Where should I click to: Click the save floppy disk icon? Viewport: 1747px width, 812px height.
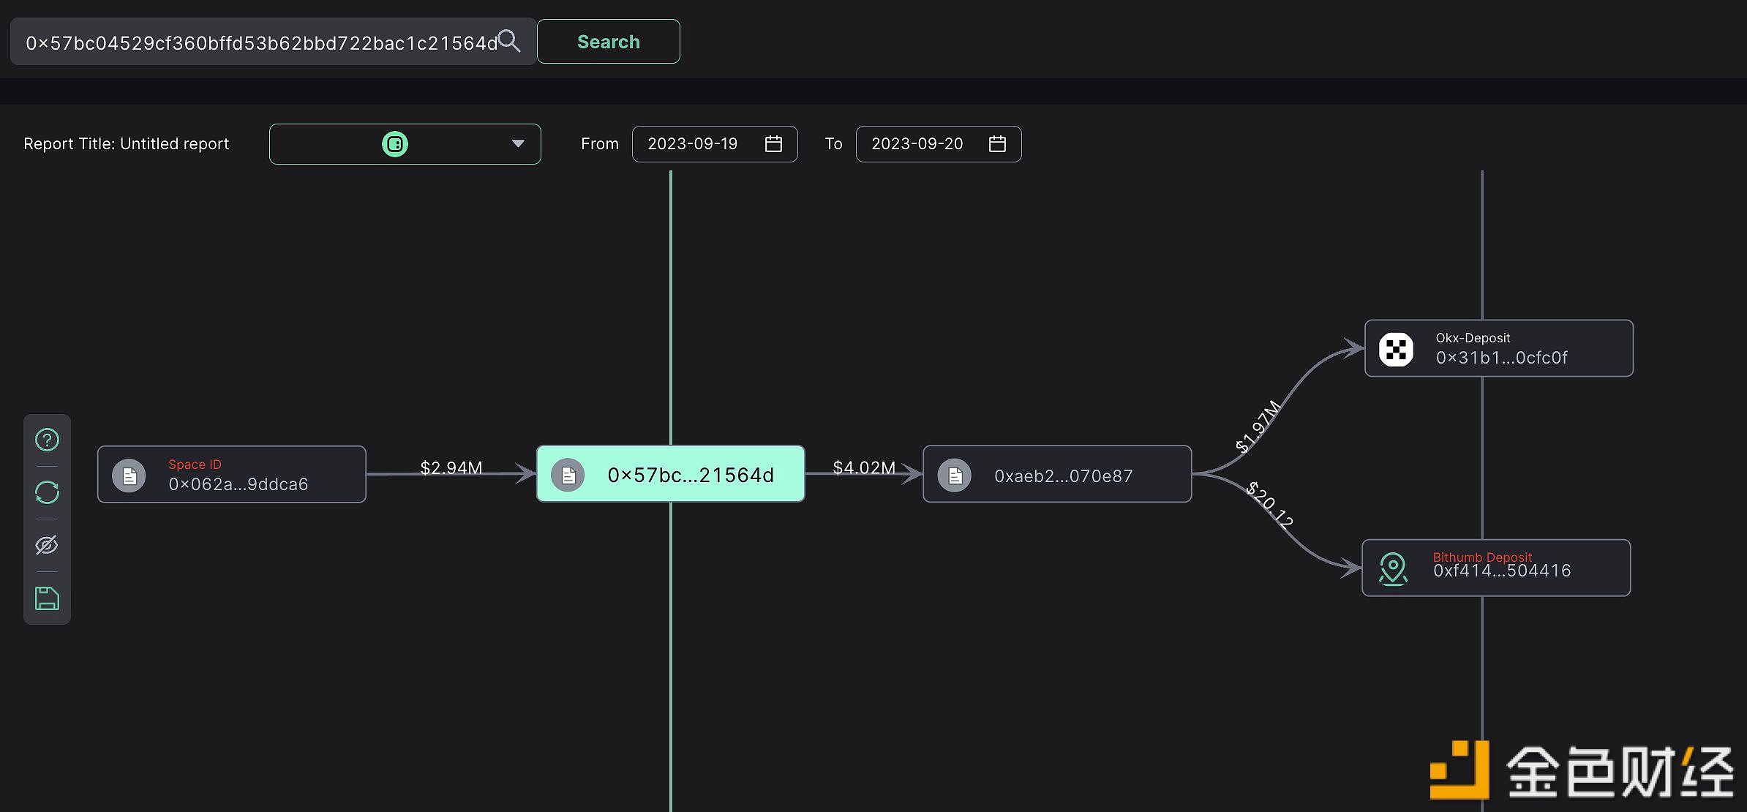[x=47, y=598]
